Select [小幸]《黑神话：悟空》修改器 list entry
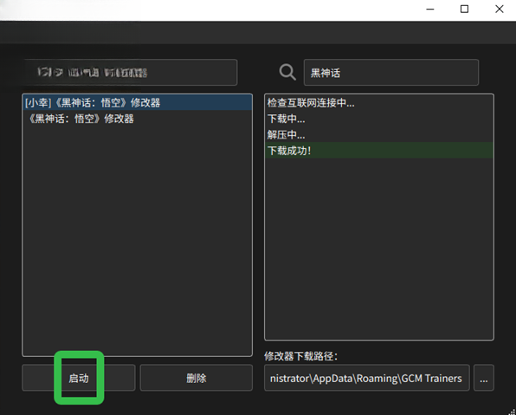Screen dimensions: 516x415 click(138, 103)
